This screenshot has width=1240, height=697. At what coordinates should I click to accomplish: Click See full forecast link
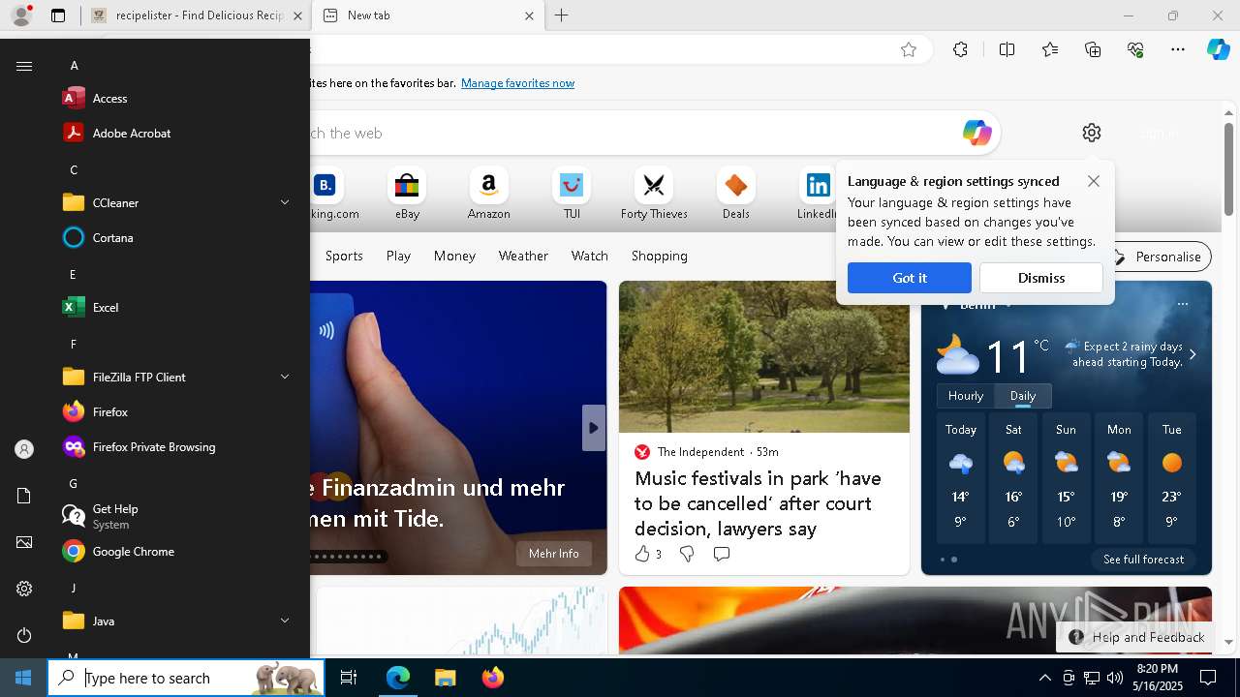coord(1143,560)
